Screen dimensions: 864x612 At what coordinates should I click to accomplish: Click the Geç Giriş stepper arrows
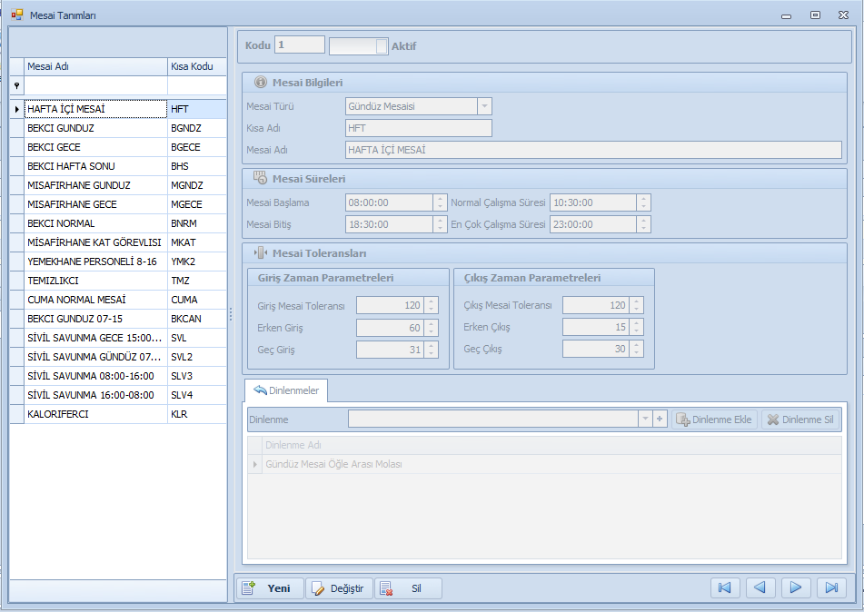coord(431,350)
